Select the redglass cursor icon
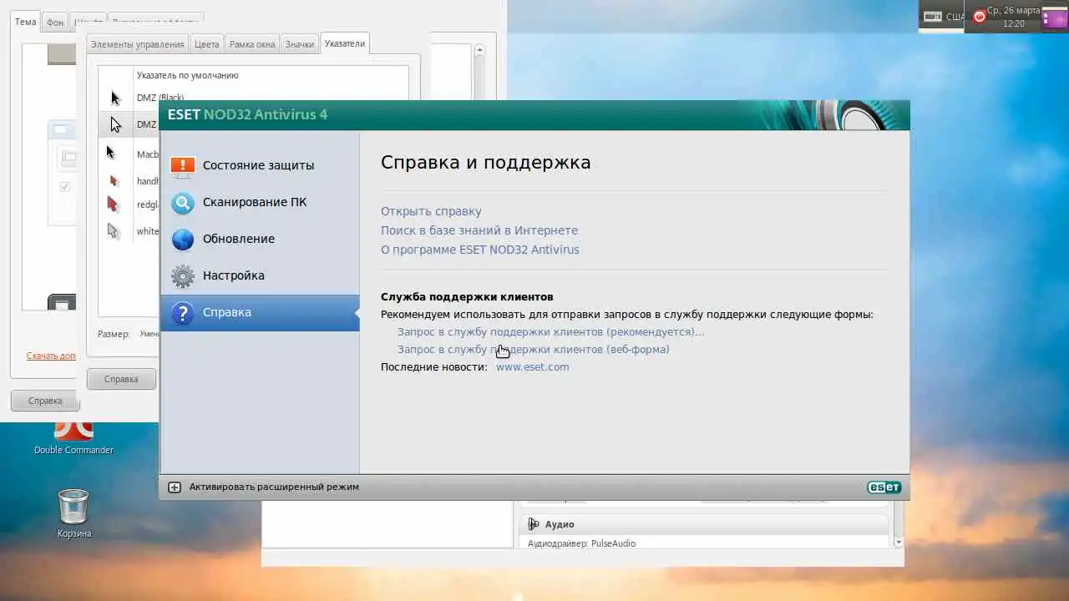Viewport: 1069px width, 601px height. point(113,204)
